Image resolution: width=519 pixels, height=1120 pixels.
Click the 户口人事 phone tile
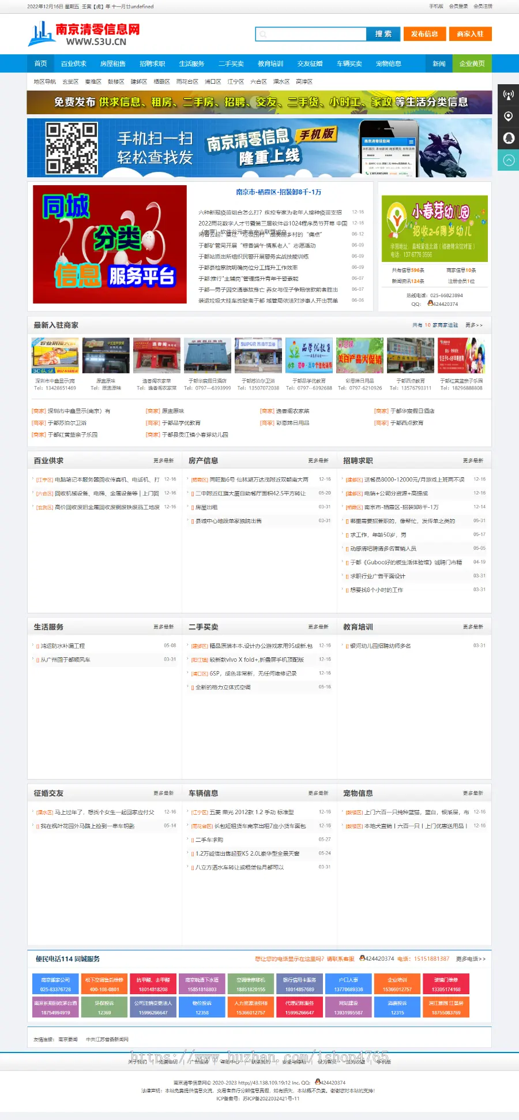coord(348,984)
